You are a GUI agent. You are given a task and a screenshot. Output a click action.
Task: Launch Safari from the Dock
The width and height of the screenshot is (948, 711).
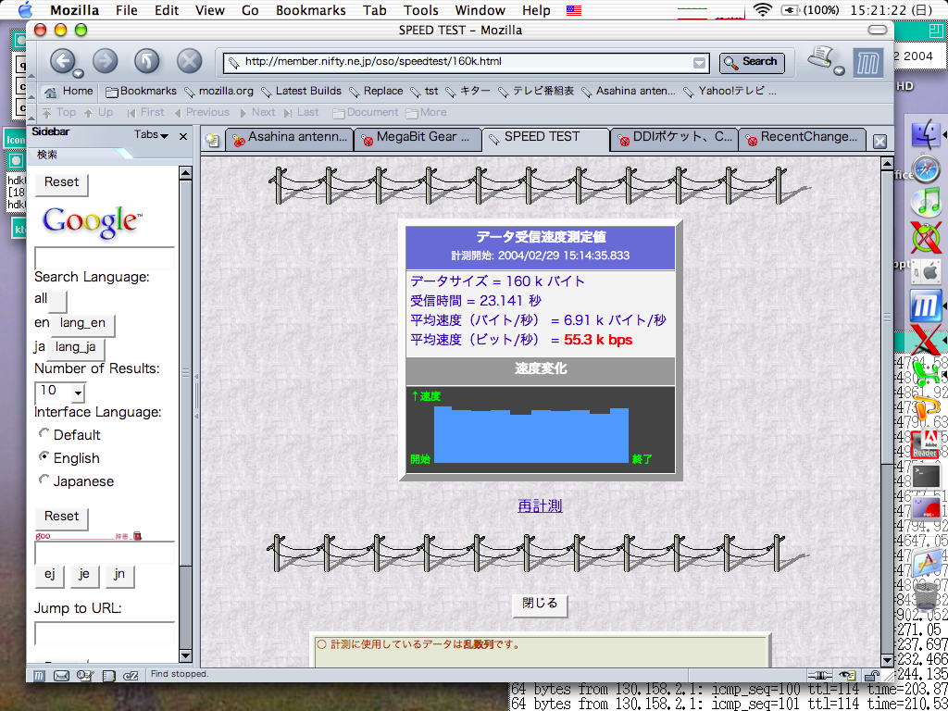coord(926,168)
